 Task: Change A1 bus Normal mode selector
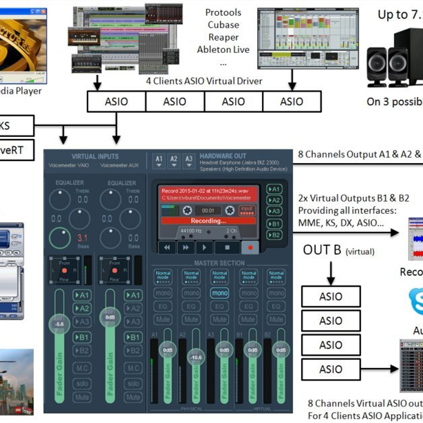tap(163, 277)
